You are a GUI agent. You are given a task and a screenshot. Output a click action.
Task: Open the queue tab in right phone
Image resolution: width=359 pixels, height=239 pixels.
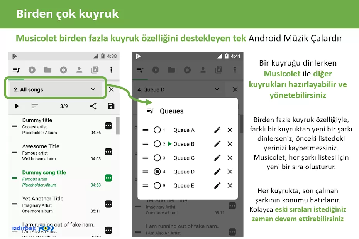[x=140, y=70]
